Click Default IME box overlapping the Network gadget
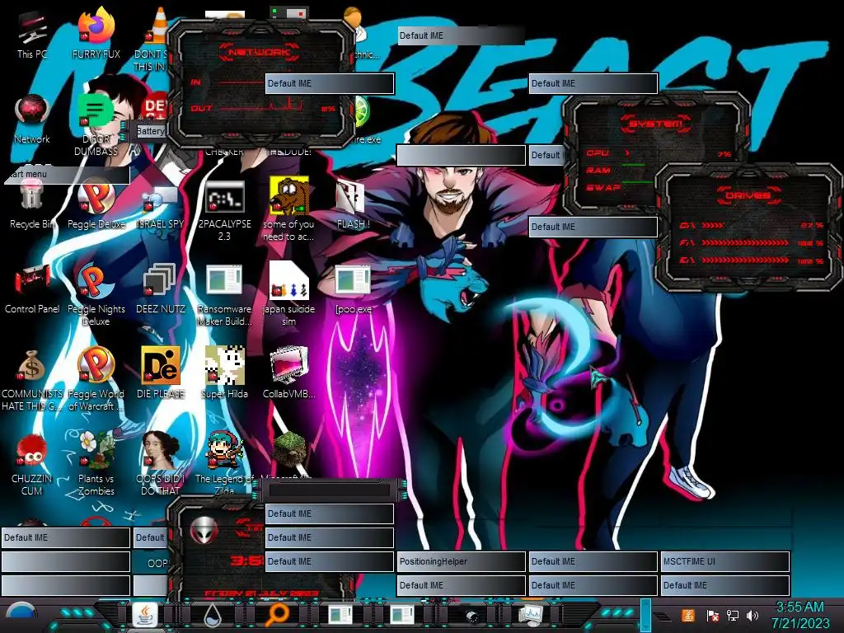The image size is (844, 633). pos(330,83)
